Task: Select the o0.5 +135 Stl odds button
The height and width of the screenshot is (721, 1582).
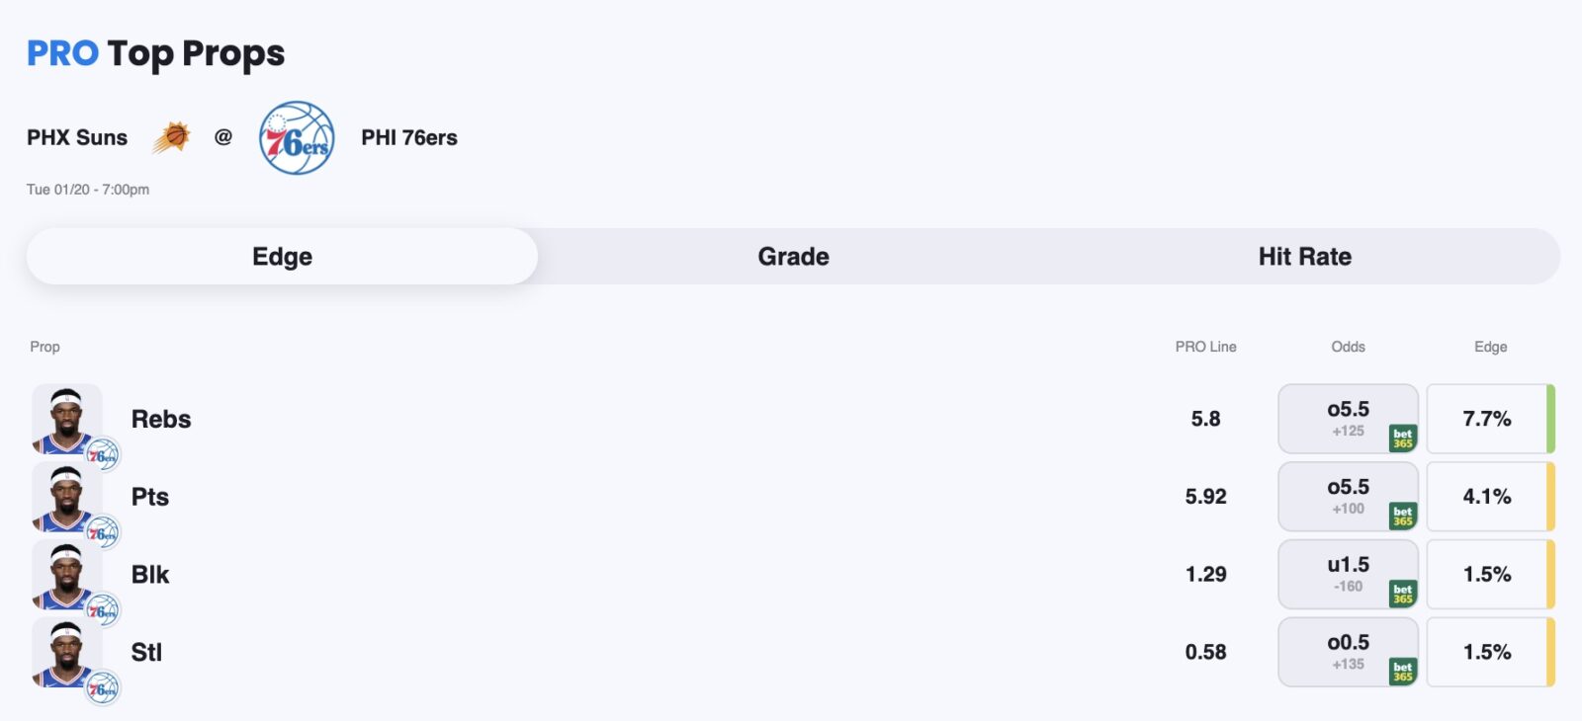Action: 1347,652
